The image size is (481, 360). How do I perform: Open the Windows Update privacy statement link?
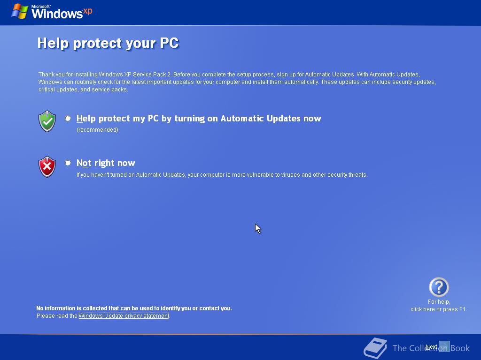click(x=124, y=316)
